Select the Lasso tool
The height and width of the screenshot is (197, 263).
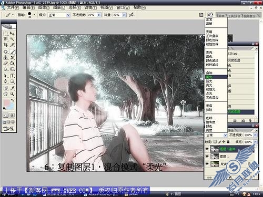coord(6,39)
